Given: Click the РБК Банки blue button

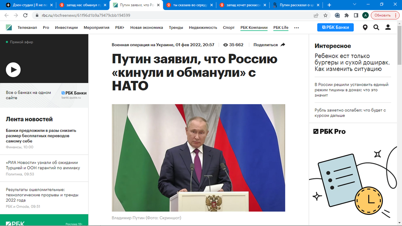Looking at the screenshot, I should (x=335, y=27).
